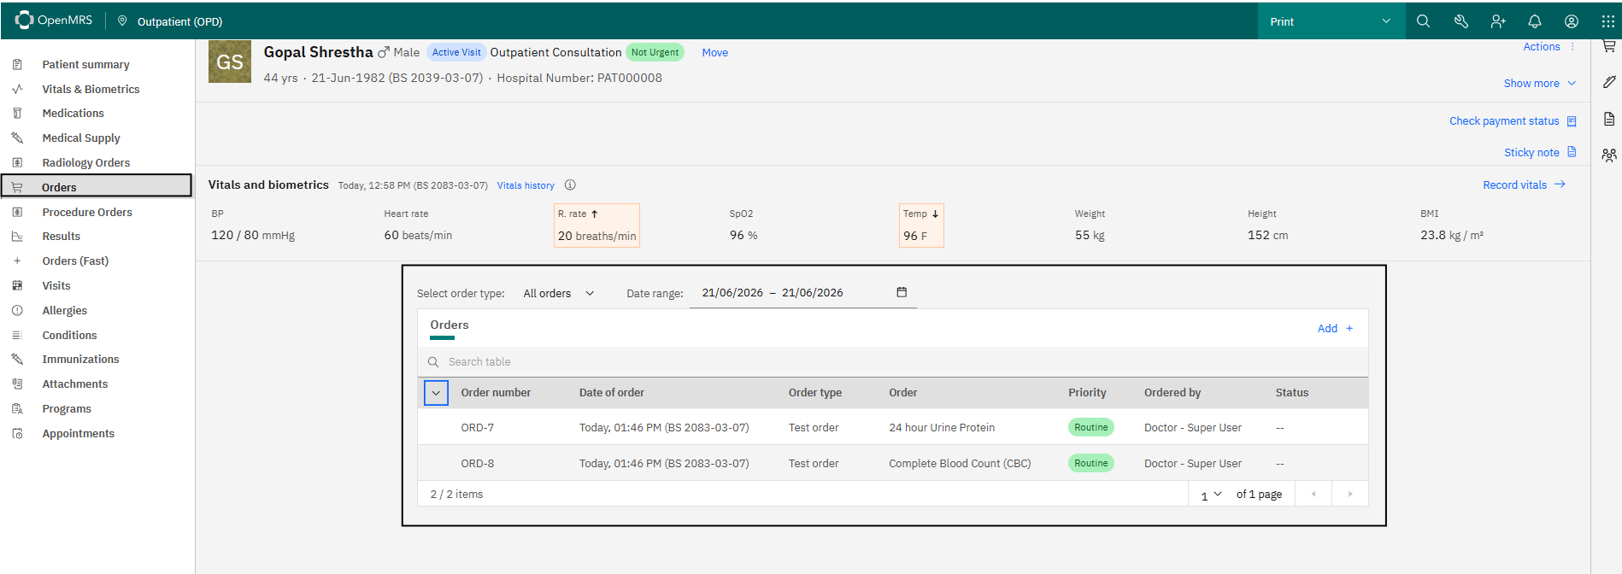Open Patient summary in sidebar
This screenshot has width=1622, height=574.
pyautogui.click(x=85, y=65)
